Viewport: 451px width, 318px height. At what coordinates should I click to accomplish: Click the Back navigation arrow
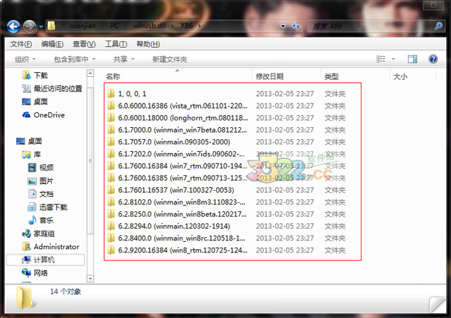click(13, 26)
